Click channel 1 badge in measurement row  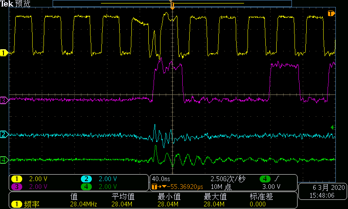(17, 204)
